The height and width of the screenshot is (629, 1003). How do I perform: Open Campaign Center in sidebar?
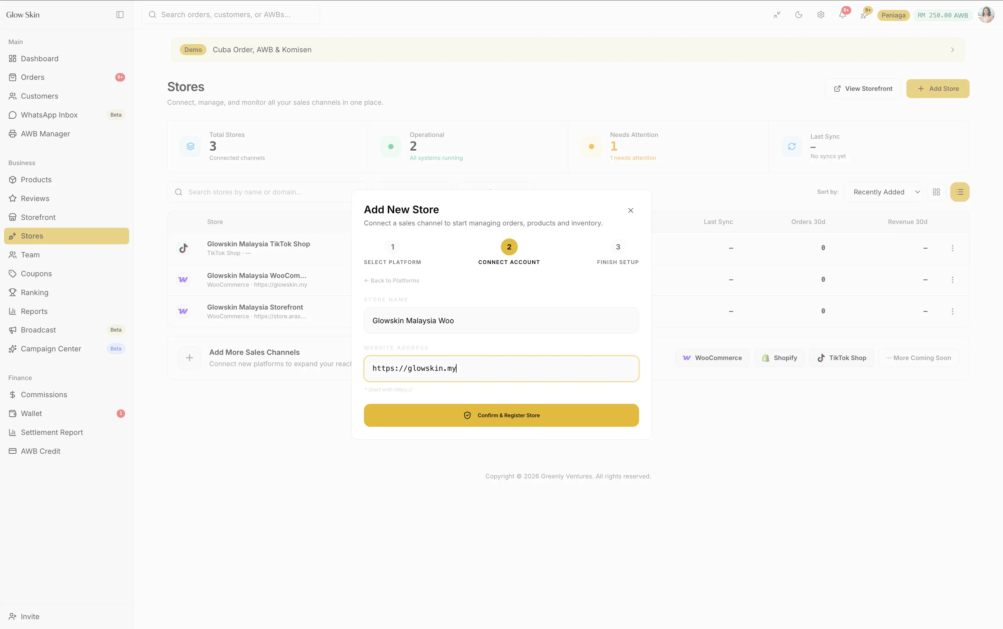click(66, 349)
